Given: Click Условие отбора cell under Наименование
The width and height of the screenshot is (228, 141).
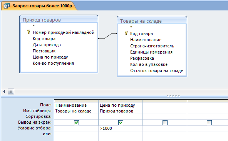Looking at the screenshot, I should (x=76, y=128).
